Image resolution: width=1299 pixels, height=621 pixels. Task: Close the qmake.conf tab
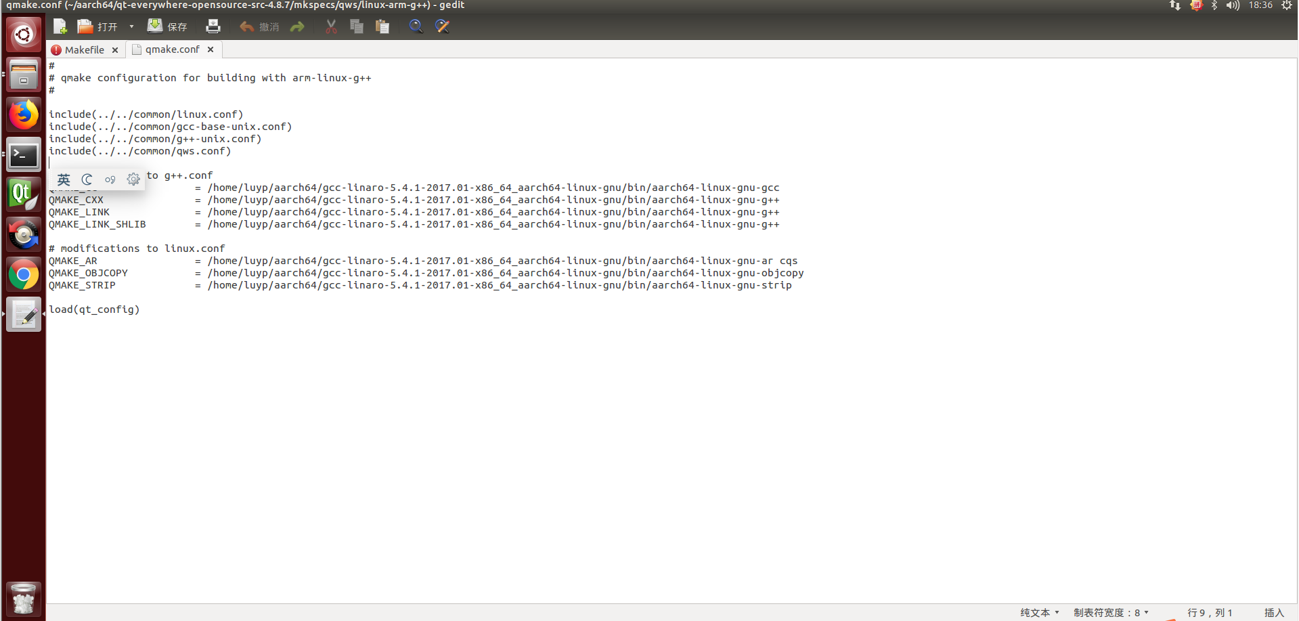point(211,49)
